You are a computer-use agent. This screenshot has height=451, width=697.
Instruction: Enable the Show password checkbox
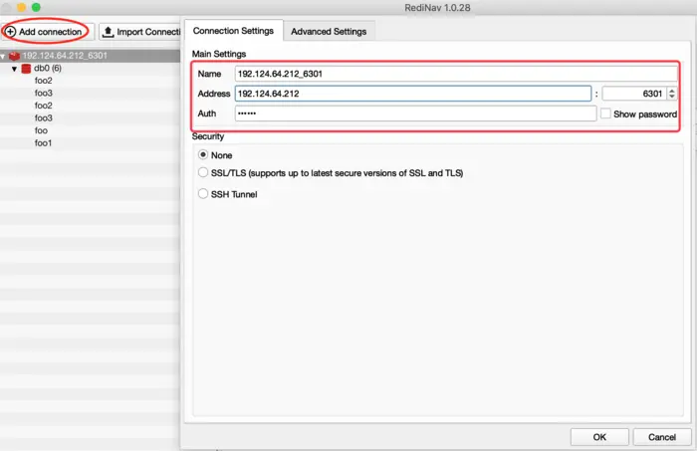(x=605, y=113)
